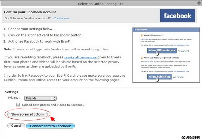Image resolution: width=202 pixels, height=140 pixels.
Task: Click the Privacy dropdown stepper arrows
Action: coord(54,99)
